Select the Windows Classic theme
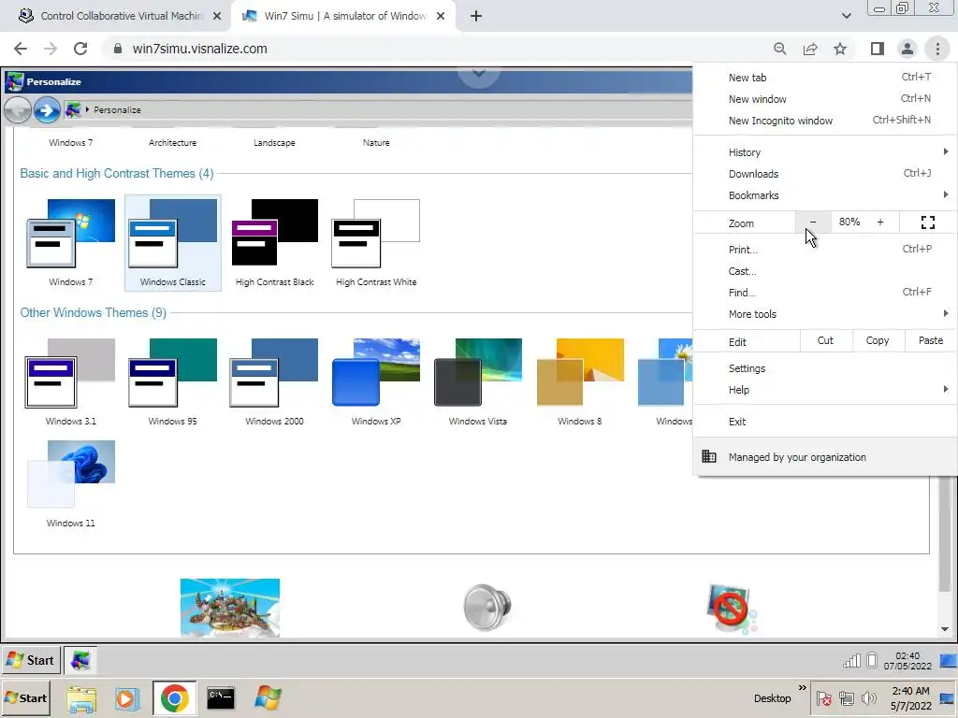958x718 pixels. 172,242
